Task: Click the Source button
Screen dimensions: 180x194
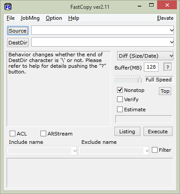Action: [18, 31]
